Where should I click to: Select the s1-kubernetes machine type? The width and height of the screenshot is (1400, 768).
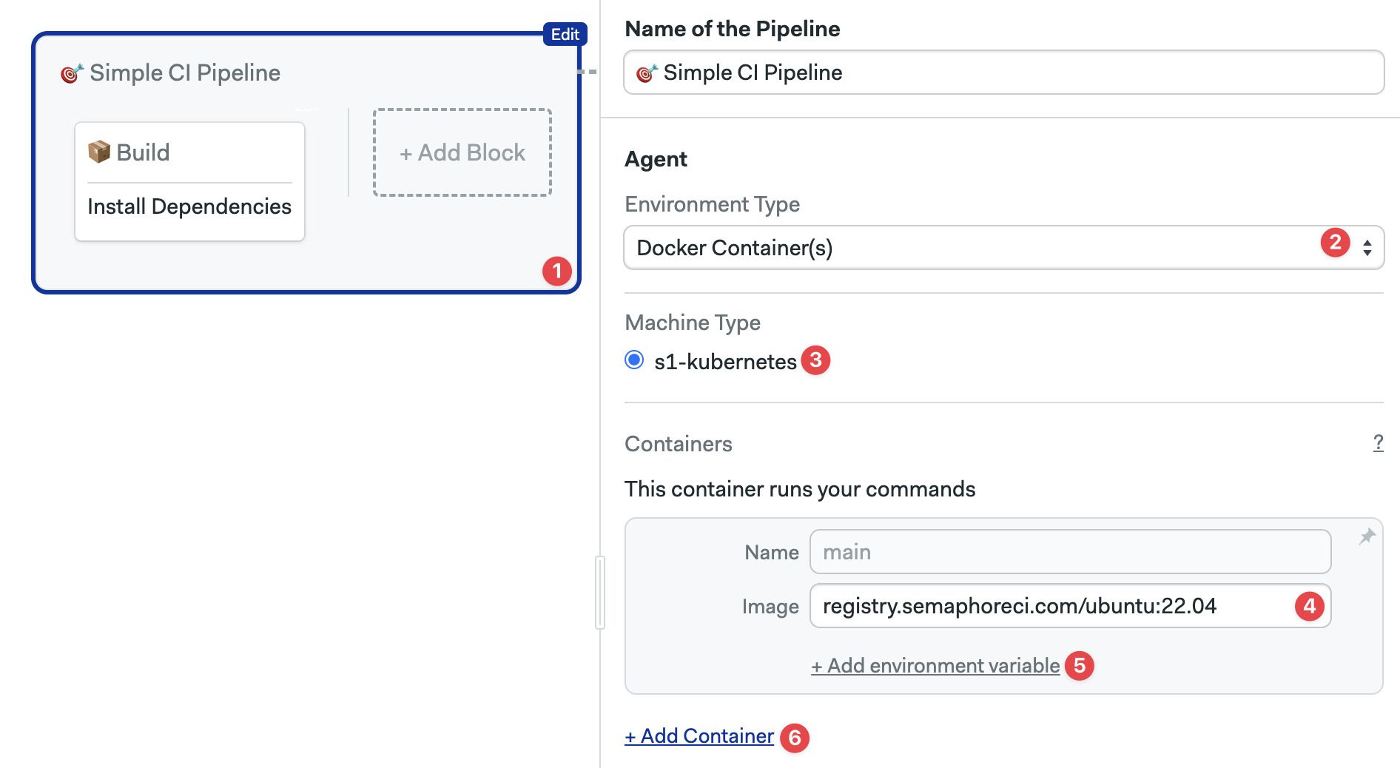point(634,360)
